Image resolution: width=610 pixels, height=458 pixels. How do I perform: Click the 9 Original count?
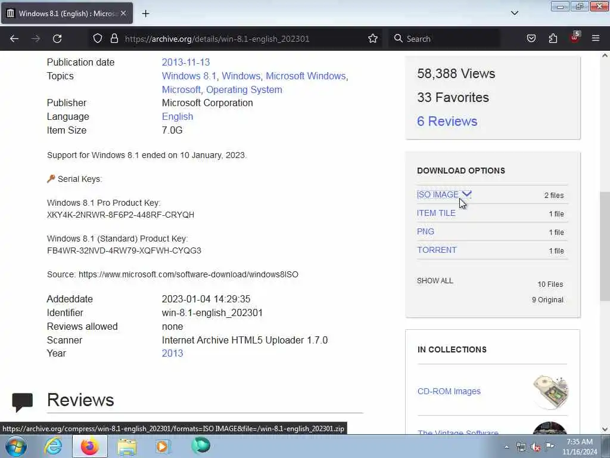(547, 300)
